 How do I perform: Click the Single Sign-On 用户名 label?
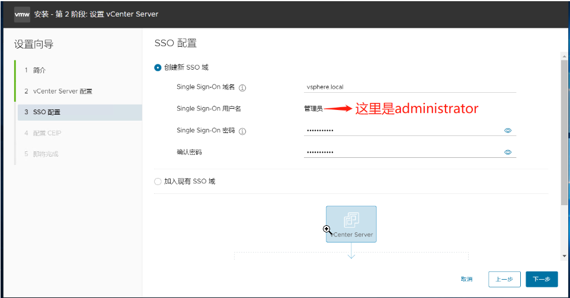tap(209, 109)
